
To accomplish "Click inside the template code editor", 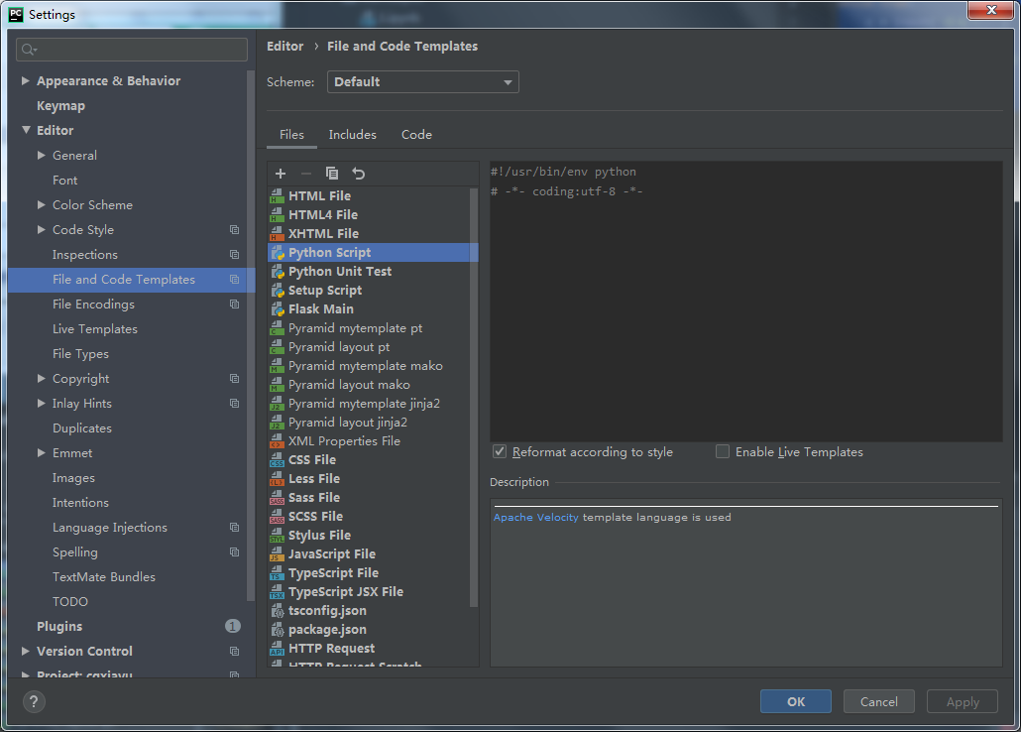I will tap(746, 302).
